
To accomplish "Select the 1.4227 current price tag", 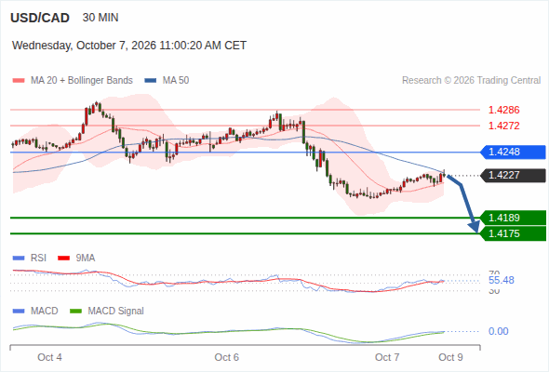I will [x=513, y=176].
